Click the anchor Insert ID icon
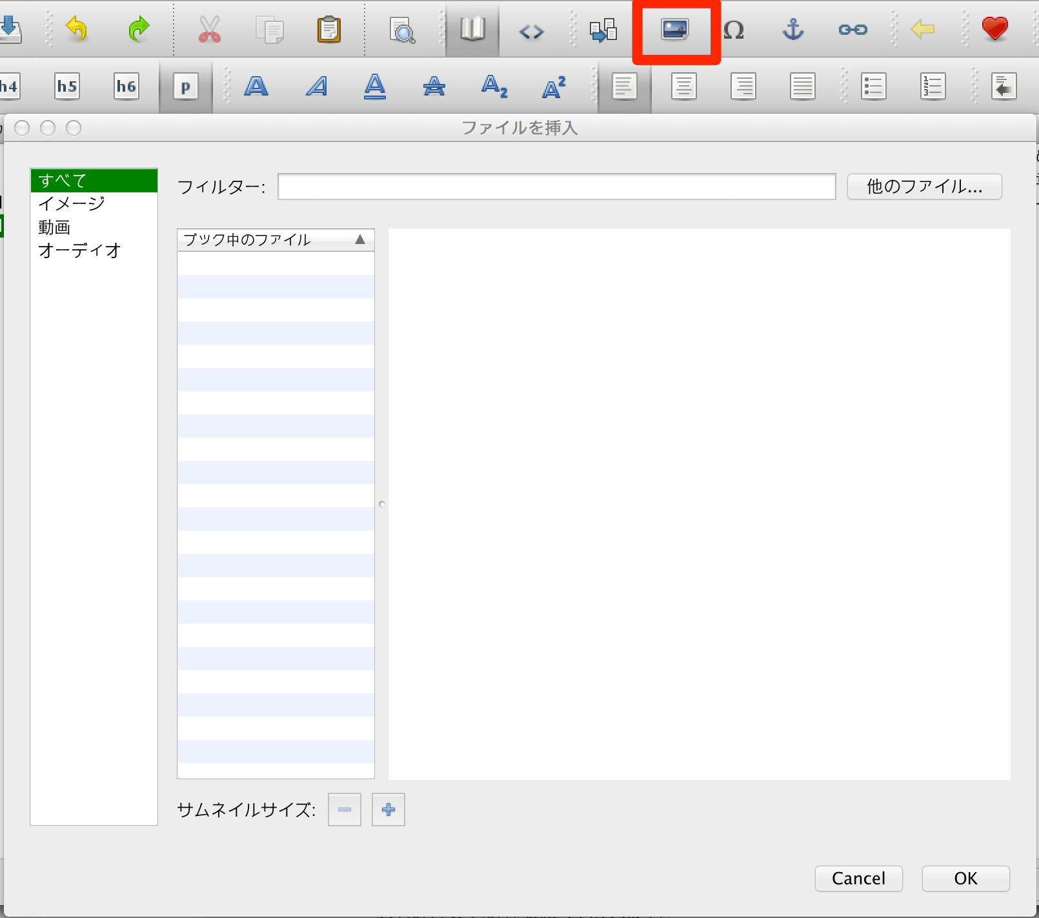 pyautogui.click(x=793, y=30)
